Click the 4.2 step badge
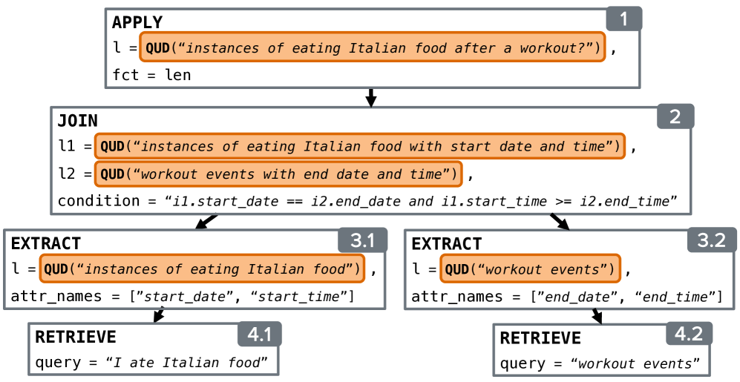Image resolution: width=740 pixels, height=382 pixels. 689,335
